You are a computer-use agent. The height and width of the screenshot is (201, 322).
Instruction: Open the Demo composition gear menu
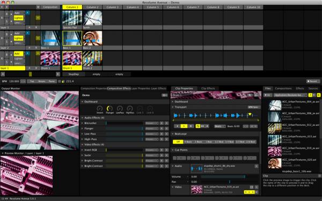point(165,95)
